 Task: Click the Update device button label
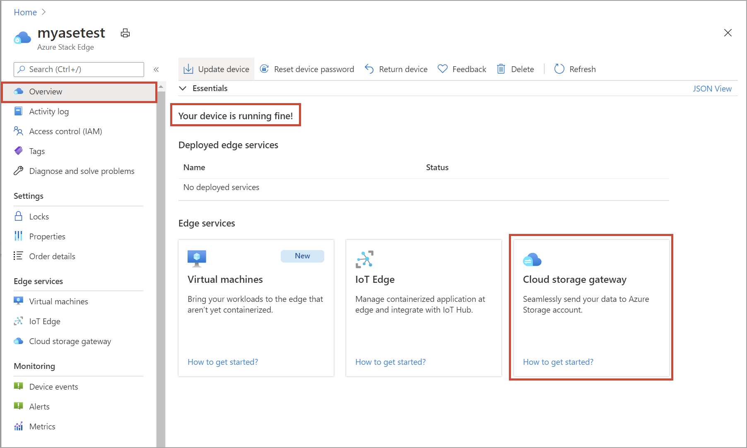point(224,69)
